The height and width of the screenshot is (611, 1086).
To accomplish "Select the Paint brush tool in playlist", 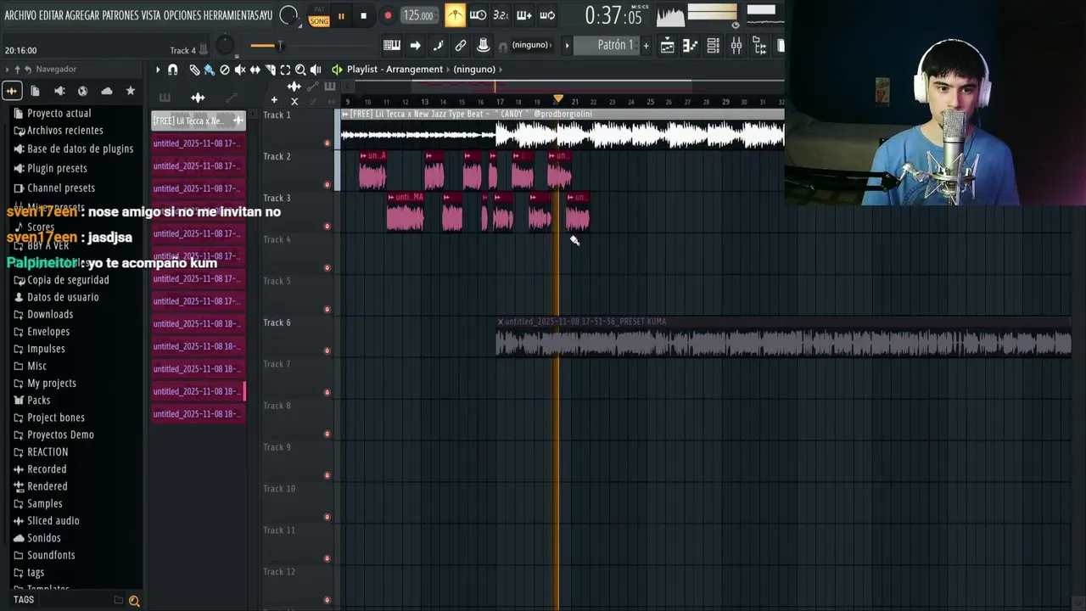I will pyautogui.click(x=209, y=70).
